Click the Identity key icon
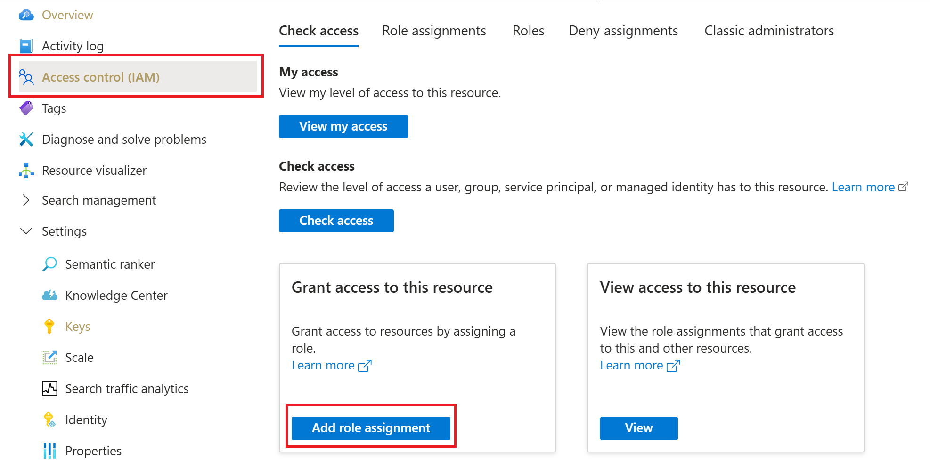The height and width of the screenshot is (468, 930). point(48,419)
